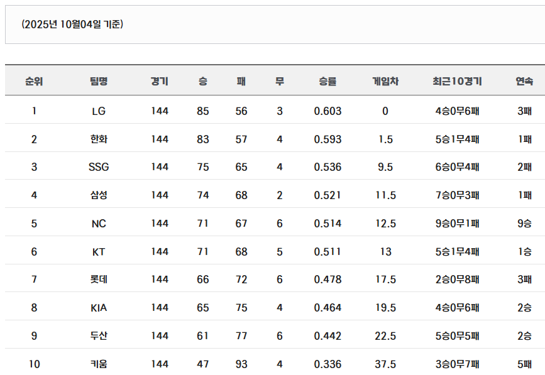Click the 롯데 team name
Image resolution: width=545 pixels, height=375 pixels.
pyautogui.click(x=99, y=280)
